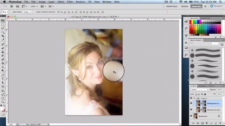The width and height of the screenshot is (225, 126).
Task: Select the Type tool
Action: tap(3, 79)
